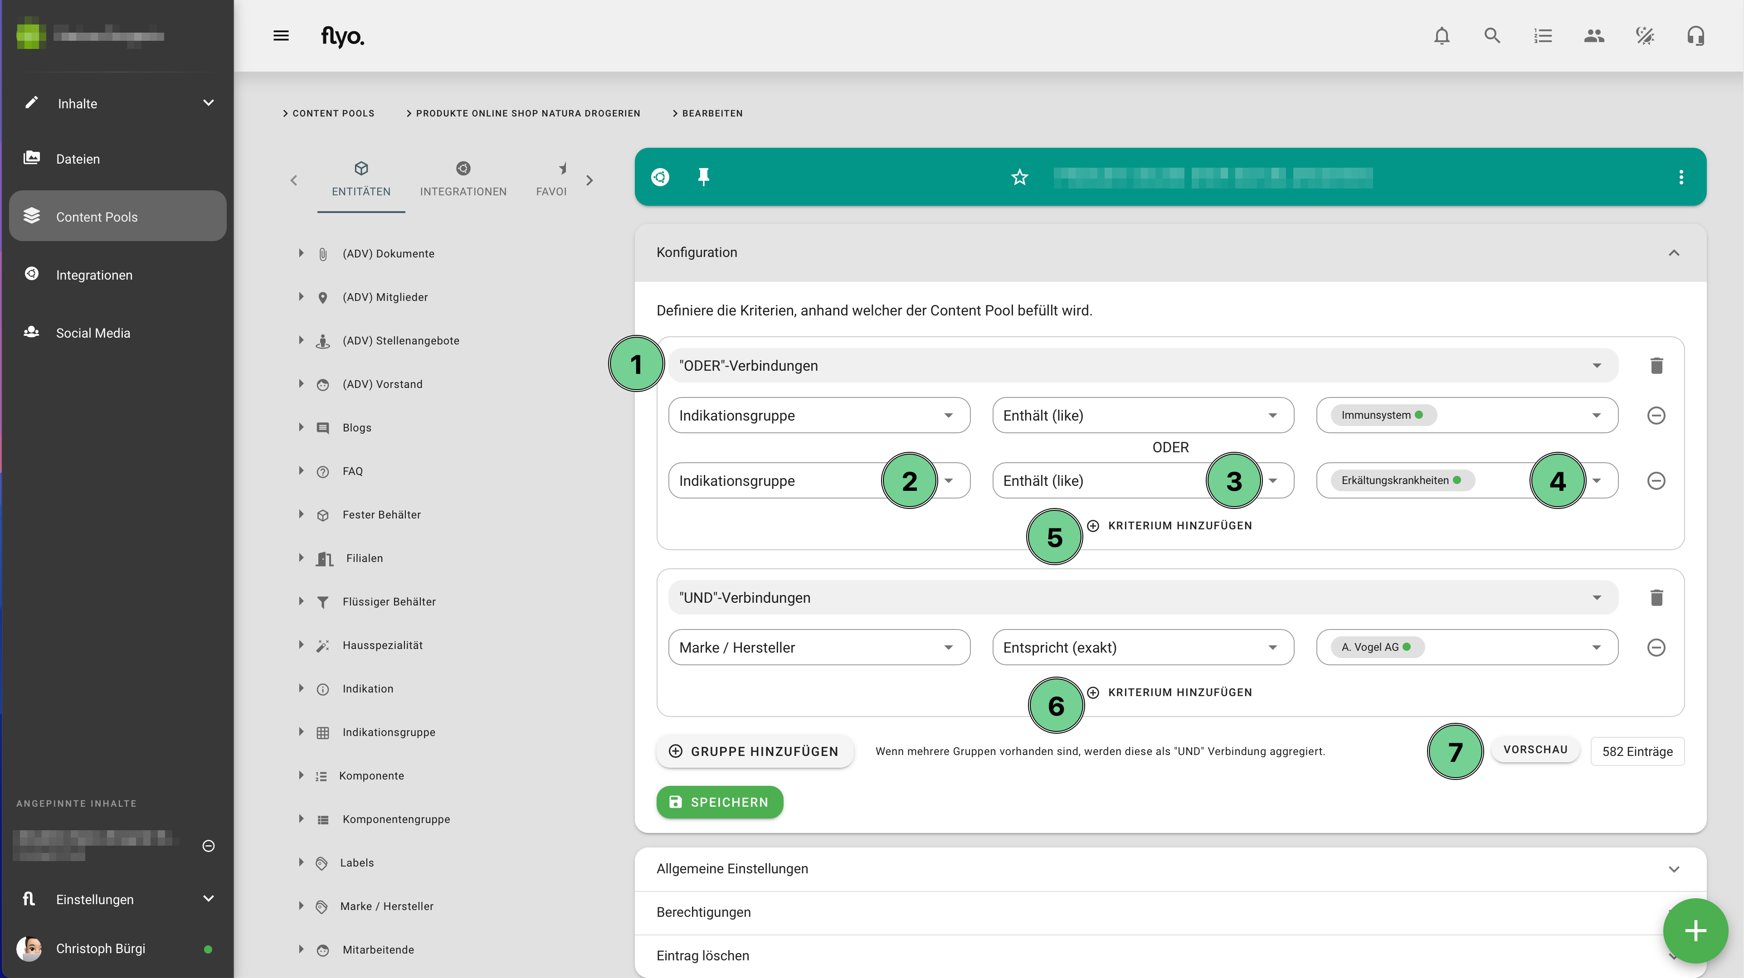1744x978 pixels.
Task: Click the headset support icon
Action: (x=1695, y=36)
